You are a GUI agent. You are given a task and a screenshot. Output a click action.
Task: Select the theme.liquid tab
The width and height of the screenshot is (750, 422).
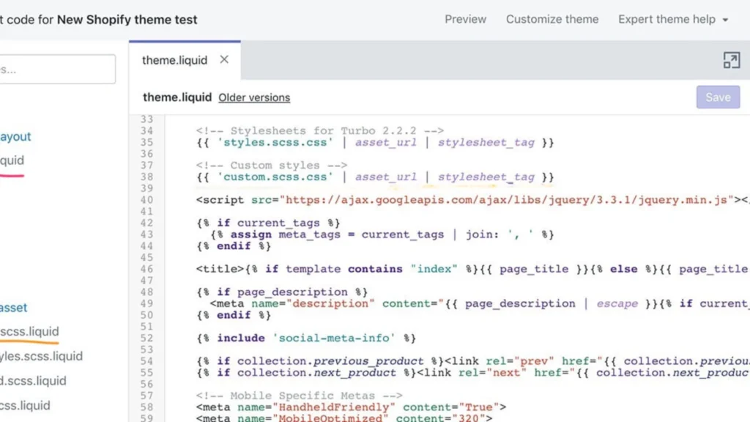click(x=174, y=60)
